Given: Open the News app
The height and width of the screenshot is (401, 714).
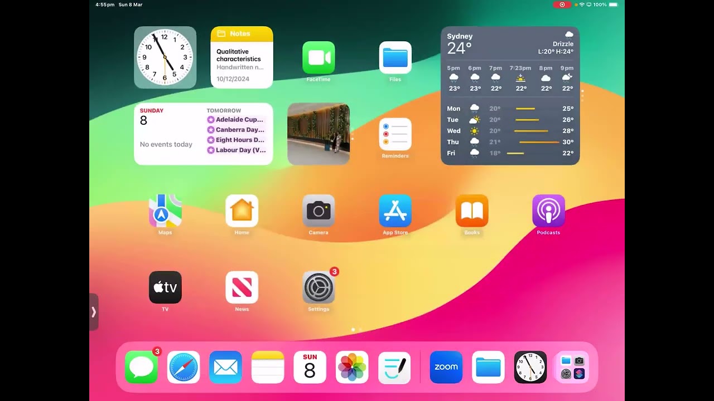Looking at the screenshot, I should (242, 287).
